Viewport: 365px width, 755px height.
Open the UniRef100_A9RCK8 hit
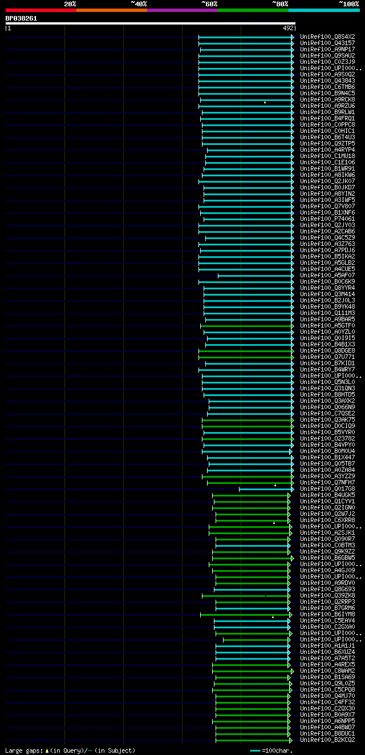tap(327, 99)
